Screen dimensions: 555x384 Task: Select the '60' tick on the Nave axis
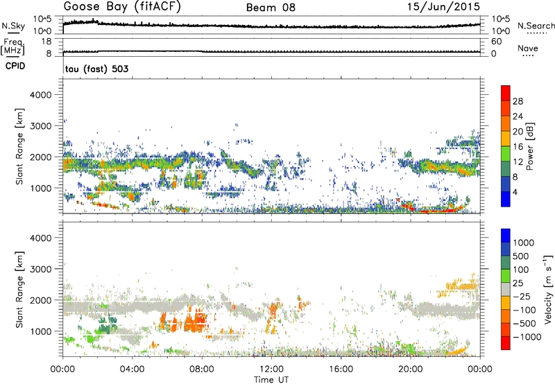point(496,42)
